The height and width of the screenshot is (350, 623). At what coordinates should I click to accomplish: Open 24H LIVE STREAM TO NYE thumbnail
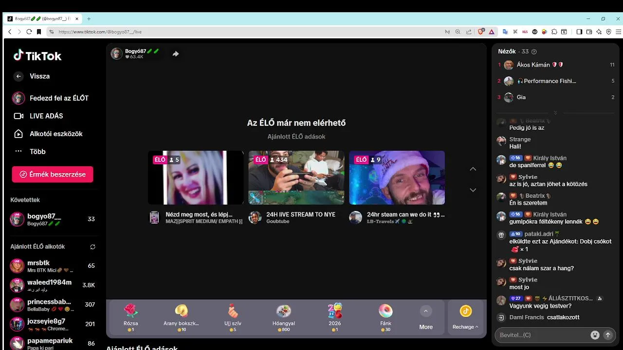[x=296, y=177]
